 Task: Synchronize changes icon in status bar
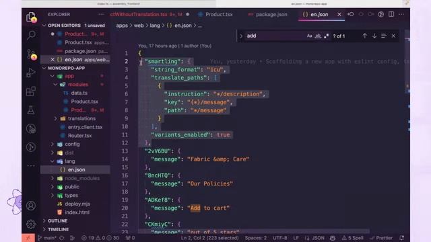62,238
